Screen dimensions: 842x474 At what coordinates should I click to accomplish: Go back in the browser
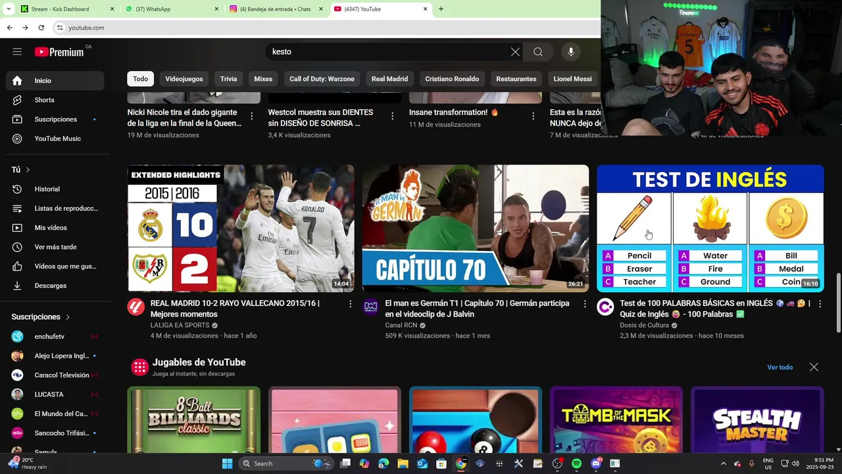pyautogui.click(x=9, y=28)
